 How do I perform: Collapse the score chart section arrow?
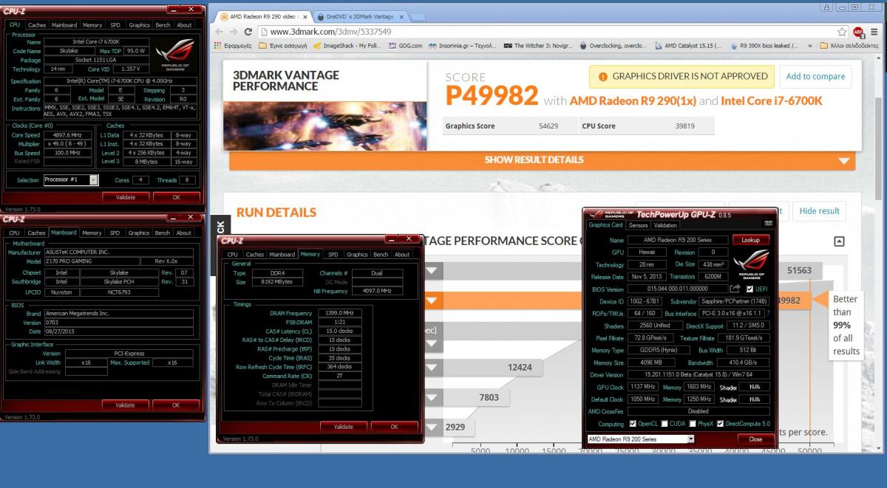pyautogui.click(x=839, y=241)
